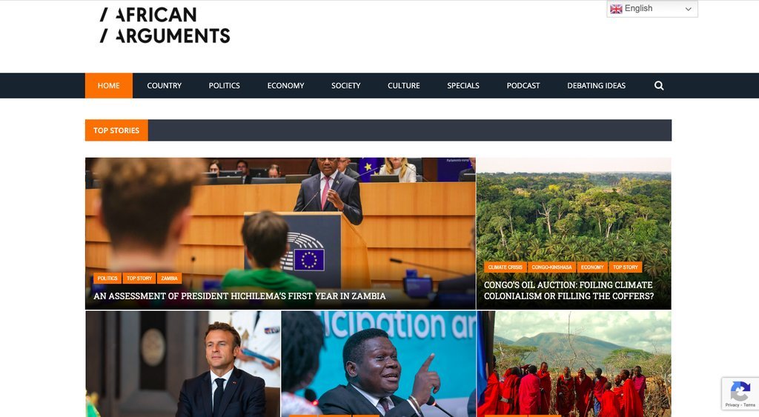Viewport: 759px width, 417px height.
Task: Open the Specials menu
Action: (463, 86)
